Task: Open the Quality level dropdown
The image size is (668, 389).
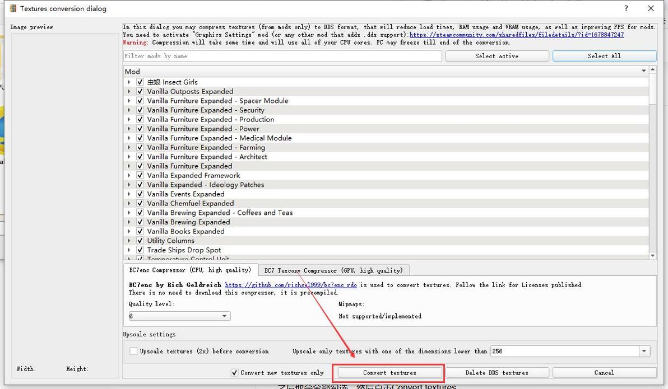Action: coord(179,316)
